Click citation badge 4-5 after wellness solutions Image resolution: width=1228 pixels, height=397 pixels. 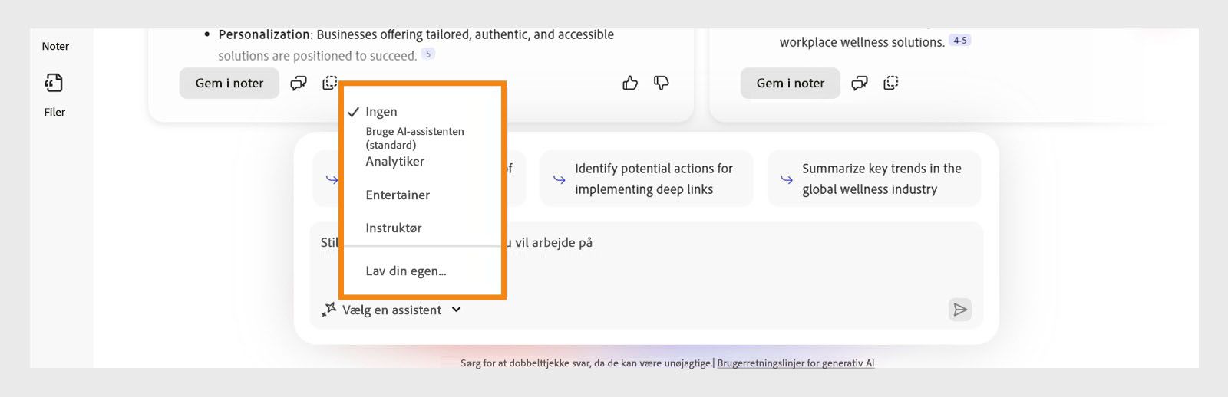pyautogui.click(x=960, y=41)
